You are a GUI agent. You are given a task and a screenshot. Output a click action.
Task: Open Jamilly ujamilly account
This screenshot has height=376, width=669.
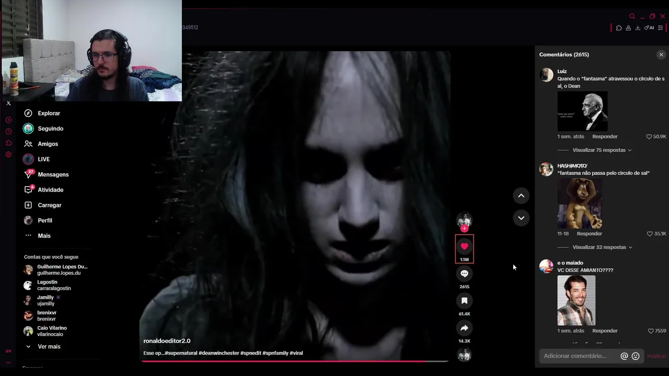(x=42, y=300)
